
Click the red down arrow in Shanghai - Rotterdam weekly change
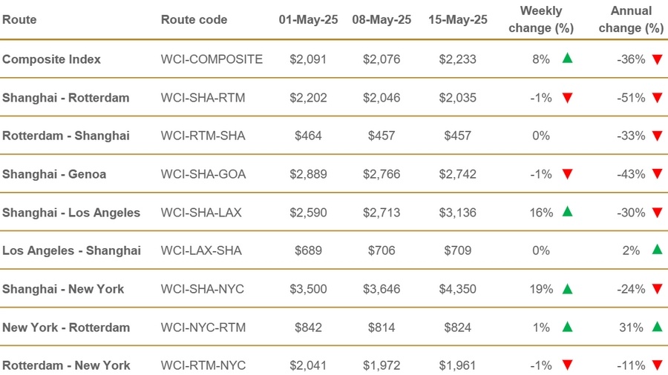pyautogui.click(x=567, y=98)
